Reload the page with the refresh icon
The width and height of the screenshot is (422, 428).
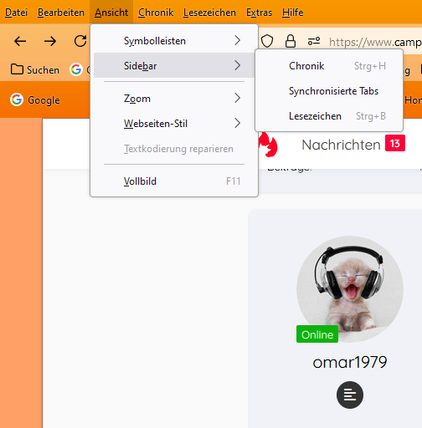(80, 41)
